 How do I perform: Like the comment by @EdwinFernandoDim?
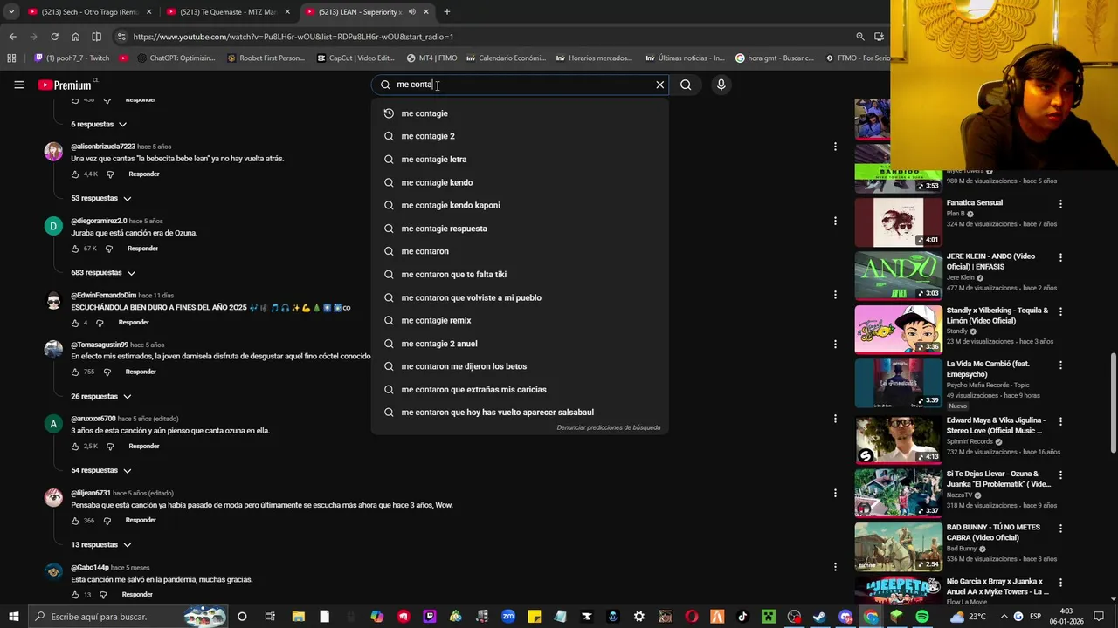(x=75, y=323)
